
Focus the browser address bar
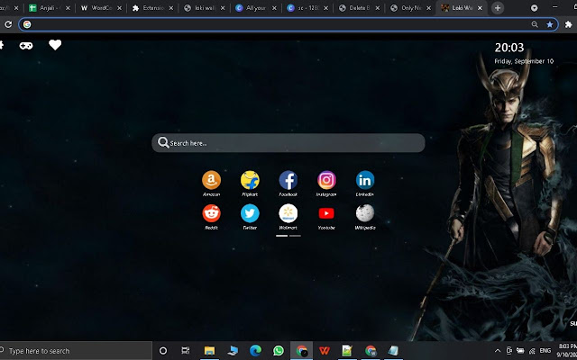(x=288, y=24)
